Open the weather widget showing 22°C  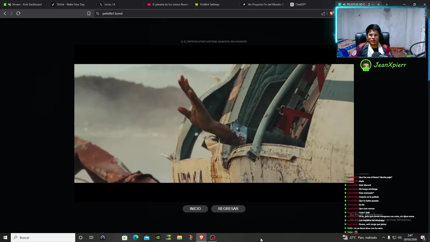click(x=359, y=238)
